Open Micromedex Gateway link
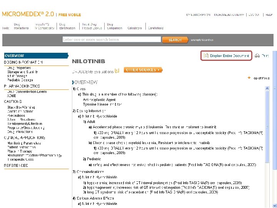 point(229,15)
